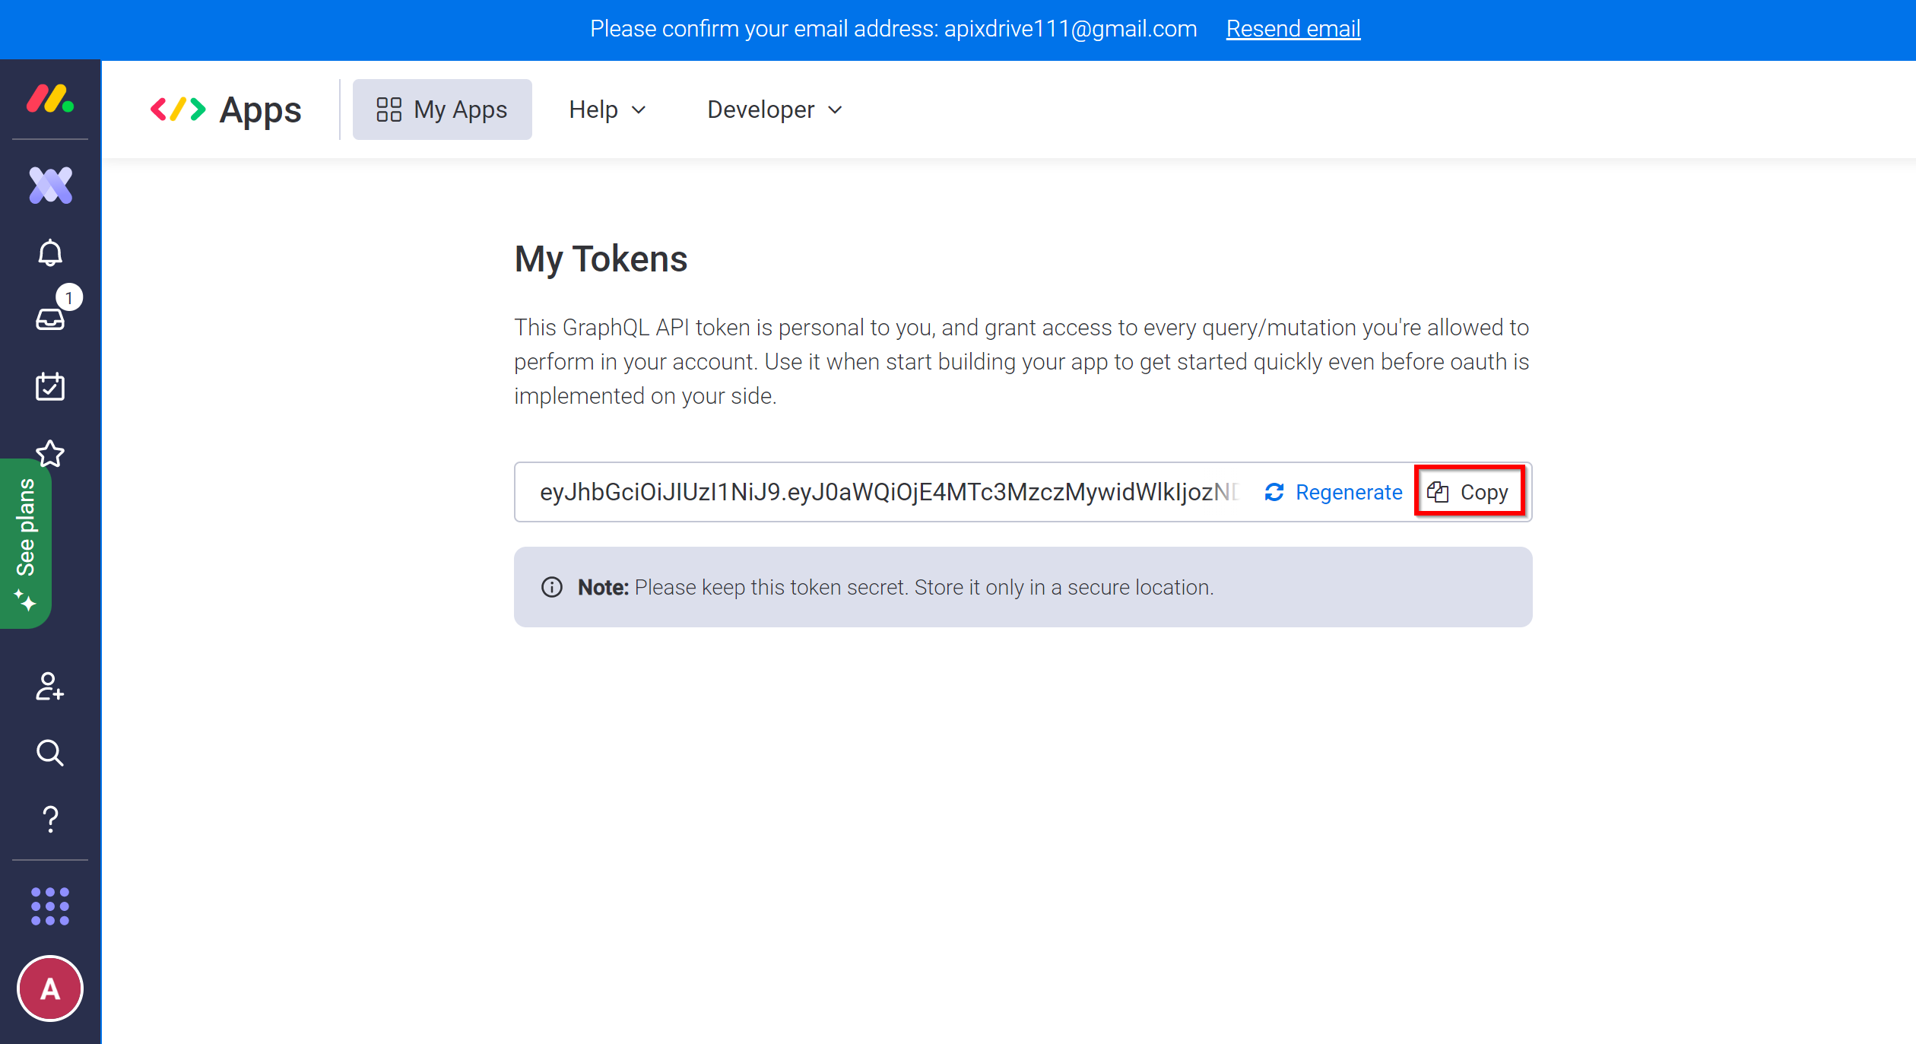The width and height of the screenshot is (1916, 1044).
Task: Click the user profile avatar button
Action: (x=52, y=990)
